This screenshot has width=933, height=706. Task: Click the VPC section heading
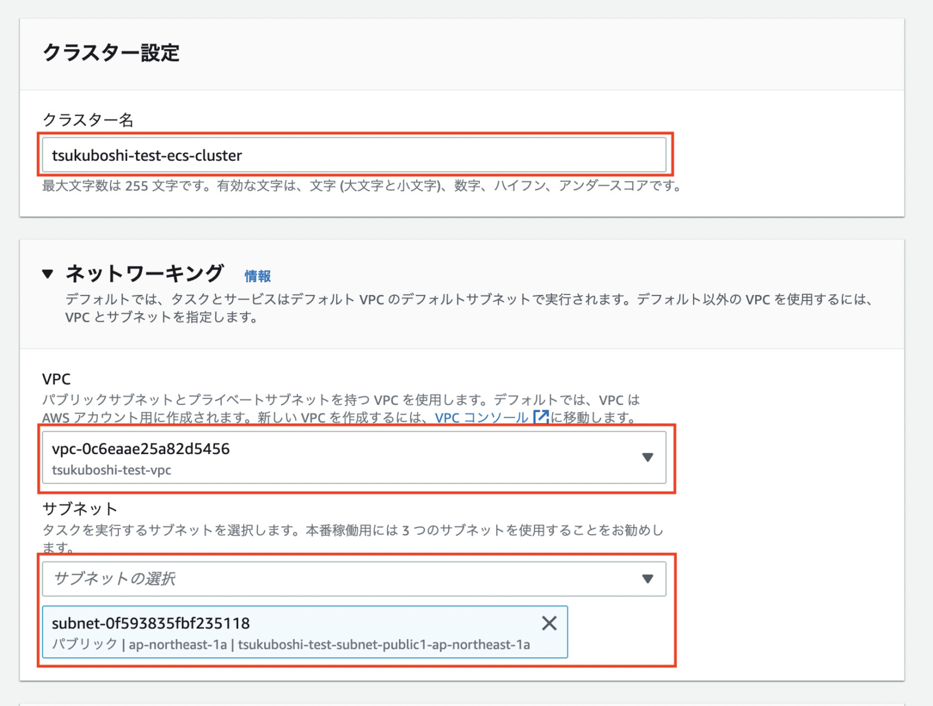(x=56, y=379)
